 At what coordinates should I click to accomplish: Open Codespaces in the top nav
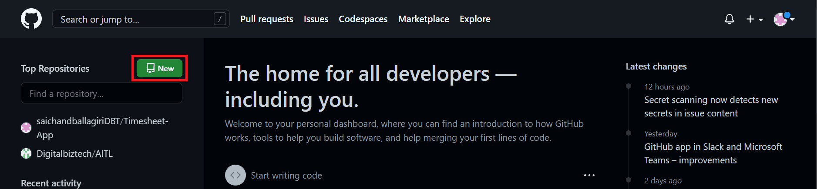pos(363,19)
